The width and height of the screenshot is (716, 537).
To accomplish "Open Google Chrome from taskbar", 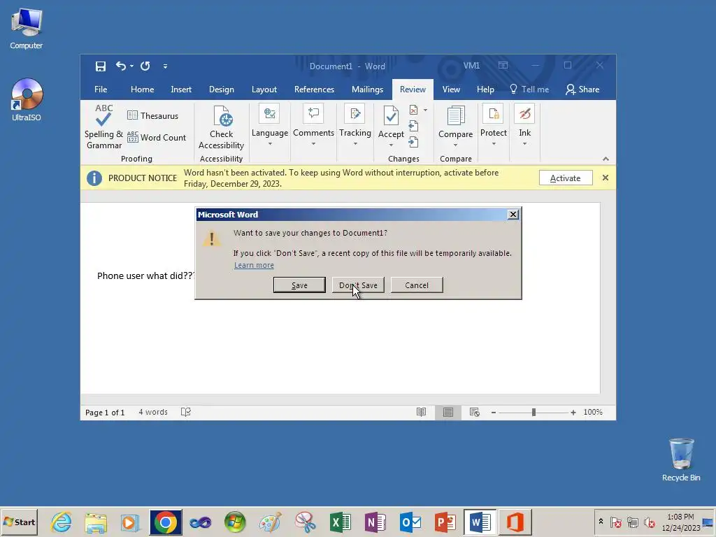I will pyautogui.click(x=165, y=522).
